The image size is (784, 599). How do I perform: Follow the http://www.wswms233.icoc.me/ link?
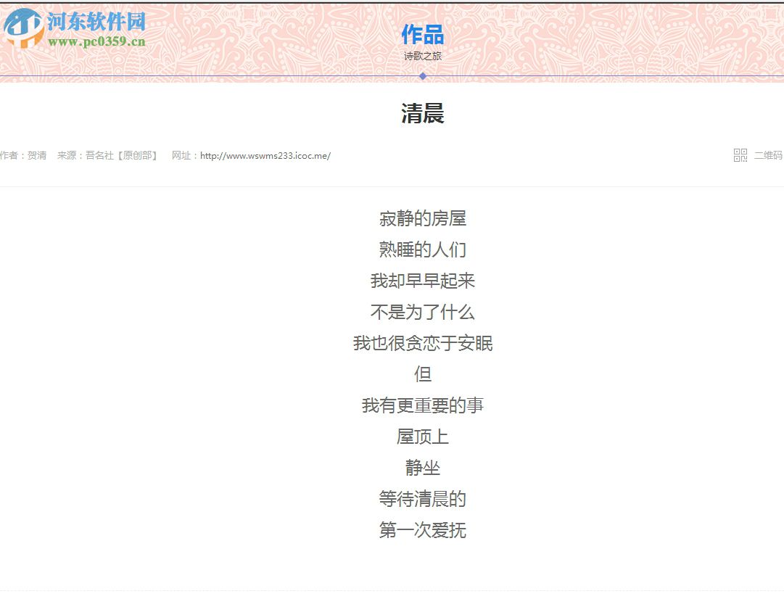[x=265, y=155]
